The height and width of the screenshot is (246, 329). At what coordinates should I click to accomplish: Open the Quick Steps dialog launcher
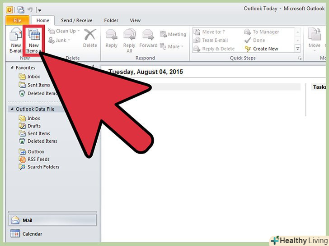(x=300, y=59)
